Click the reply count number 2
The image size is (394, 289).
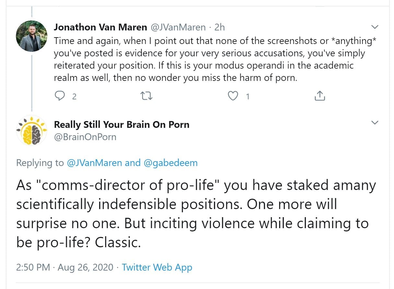coord(74,96)
